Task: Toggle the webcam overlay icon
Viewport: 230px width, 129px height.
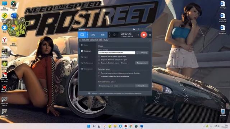Action: tap(114, 35)
